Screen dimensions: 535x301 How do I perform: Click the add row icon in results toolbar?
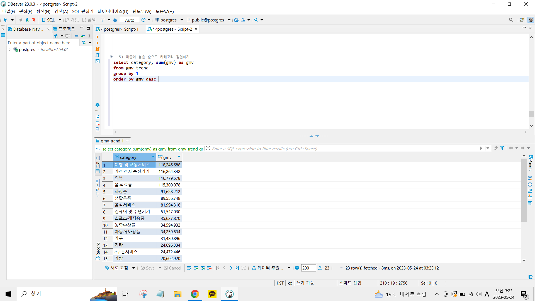click(x=196, y=268)
